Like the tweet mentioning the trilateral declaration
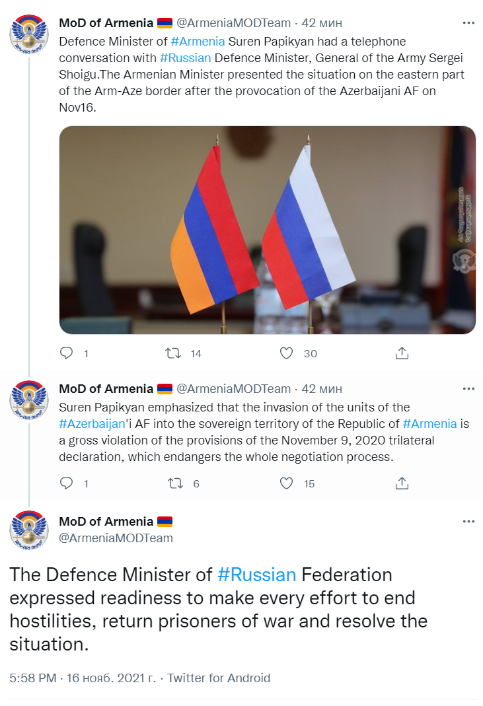This screenshot has height=706, width=483. coord(285,483)
